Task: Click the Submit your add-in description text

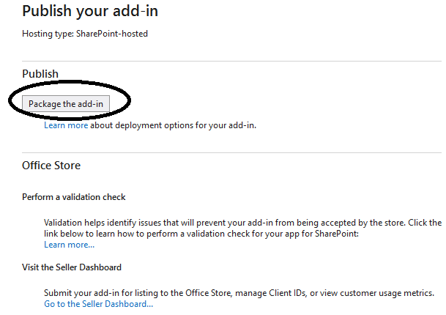Action: tap(239, 293)
